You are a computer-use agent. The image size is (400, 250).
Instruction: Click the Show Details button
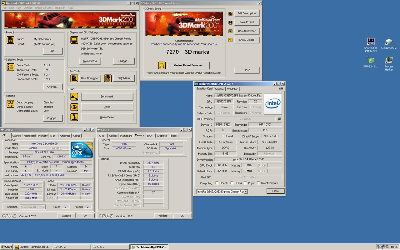(x=247, y=40)
